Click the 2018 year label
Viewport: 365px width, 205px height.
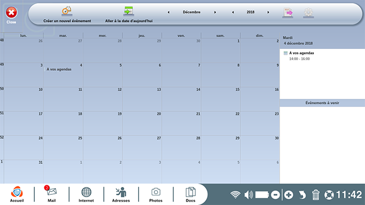click(250, 12)
